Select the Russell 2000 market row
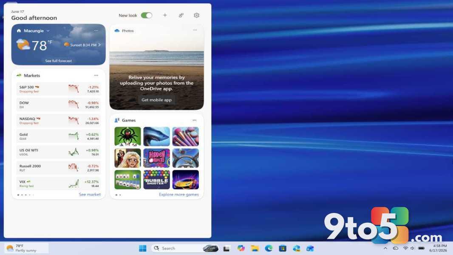The height and width of the screenshot is (255, 453). click(59, 168)
